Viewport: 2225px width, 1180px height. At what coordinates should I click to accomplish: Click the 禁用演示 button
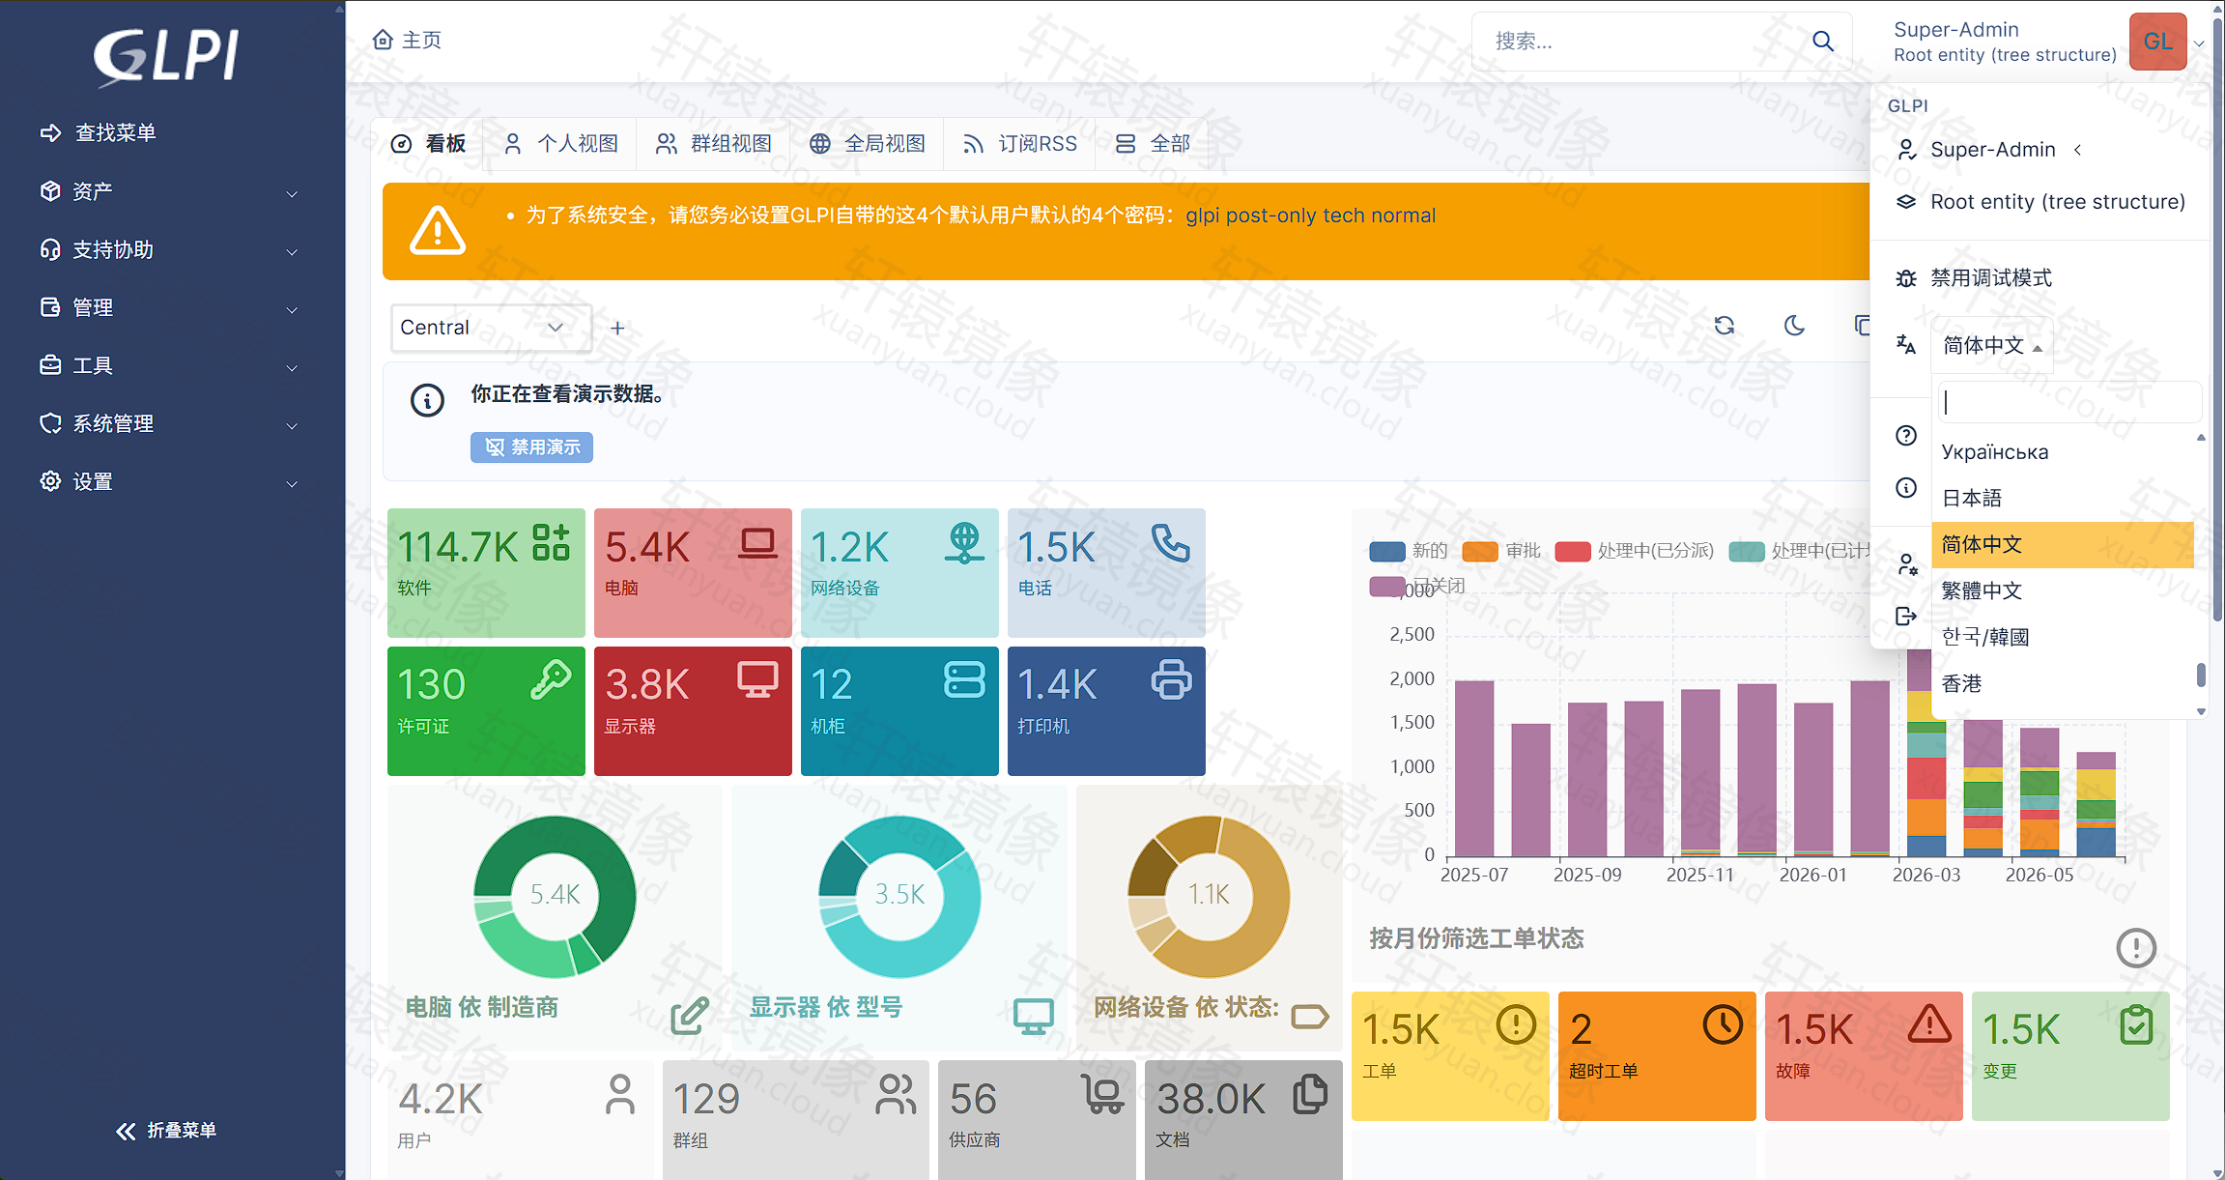[x=531, y=446]
